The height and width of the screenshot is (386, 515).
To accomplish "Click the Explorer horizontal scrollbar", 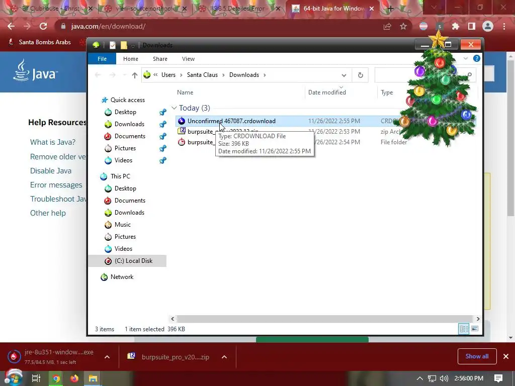I will tap(325, 319).
